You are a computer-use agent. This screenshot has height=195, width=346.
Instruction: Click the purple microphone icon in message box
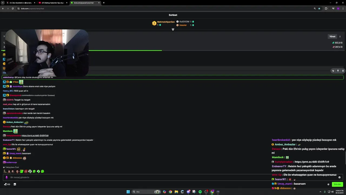point(6,177)
